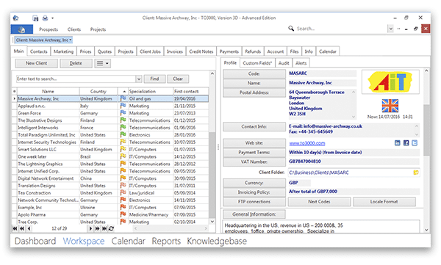This screenshot has width=441, height=265.
Task: Click the column chooser asterisk in grid header
Action: click(15, 91)
